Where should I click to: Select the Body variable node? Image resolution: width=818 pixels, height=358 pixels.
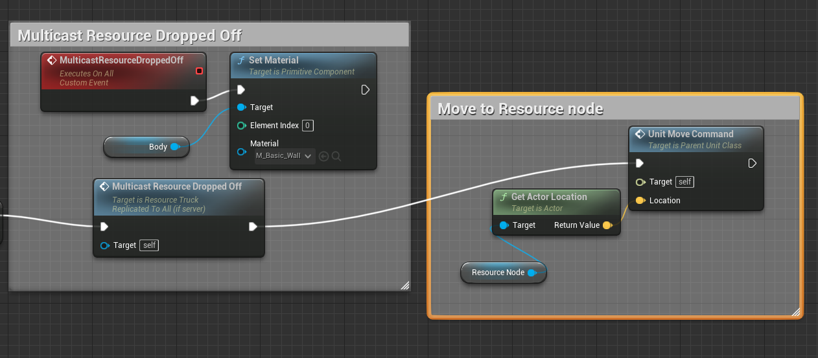[x=146, y=147]
